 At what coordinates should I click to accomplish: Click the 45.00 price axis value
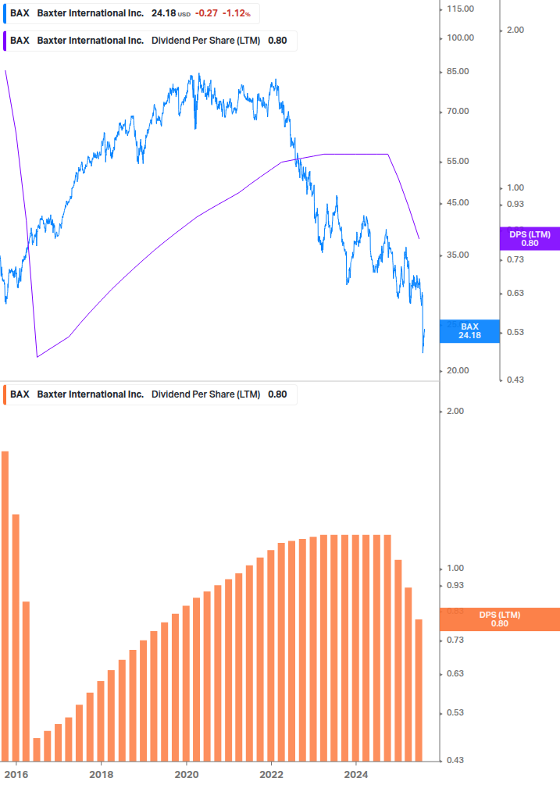click(458, 203)
